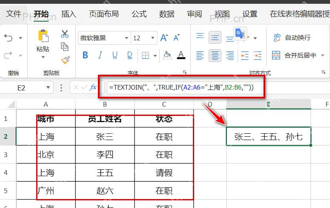Switch to the 视图 tab
The width and height of the screenshot is (330, 208).
(x=222, y=14)
